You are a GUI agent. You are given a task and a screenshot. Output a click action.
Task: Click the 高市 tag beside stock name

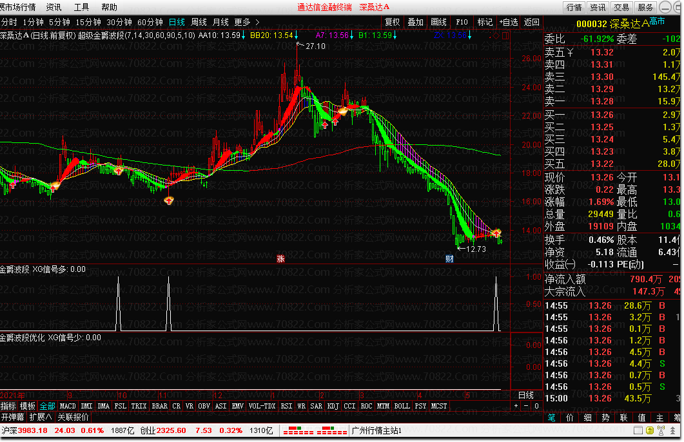(657, 21)
